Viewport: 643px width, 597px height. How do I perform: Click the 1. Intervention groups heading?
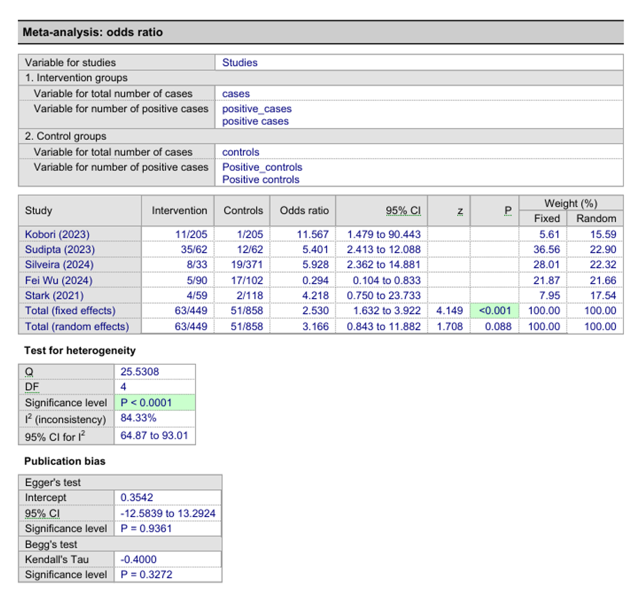pyautogui.click(x=76, y=78)
